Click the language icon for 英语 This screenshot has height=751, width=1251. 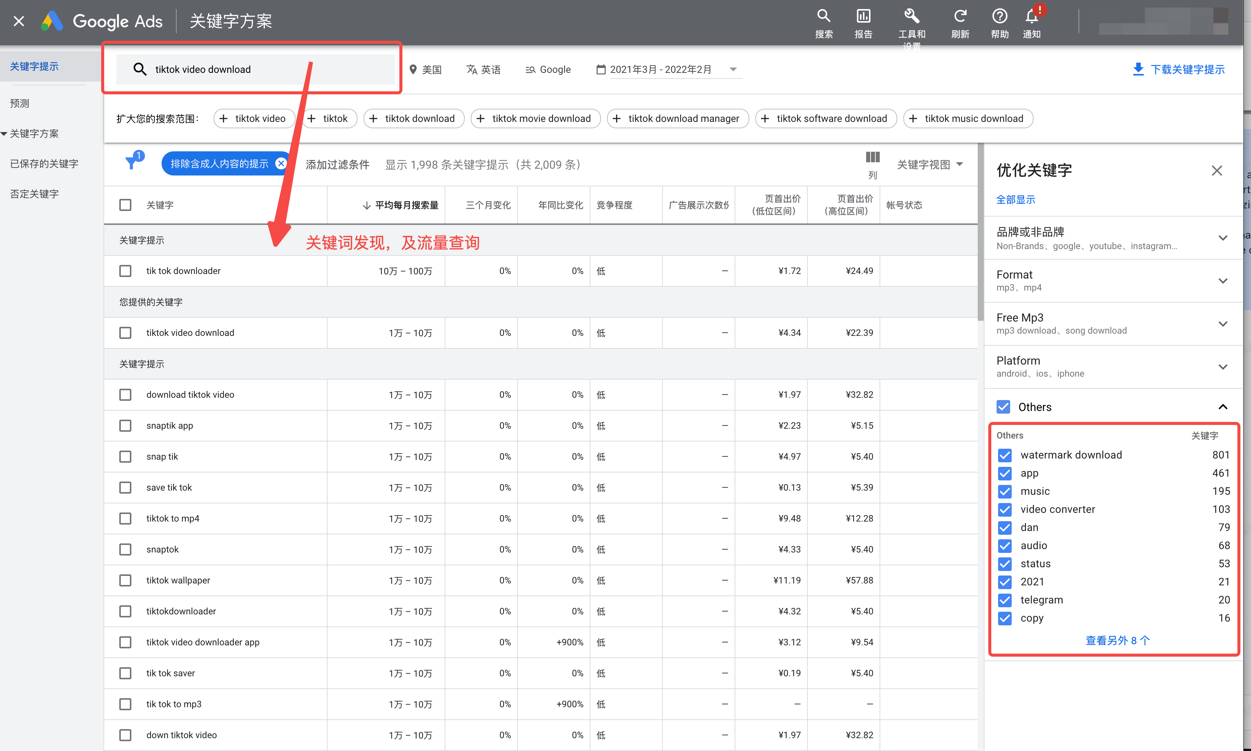coord(471,69)
